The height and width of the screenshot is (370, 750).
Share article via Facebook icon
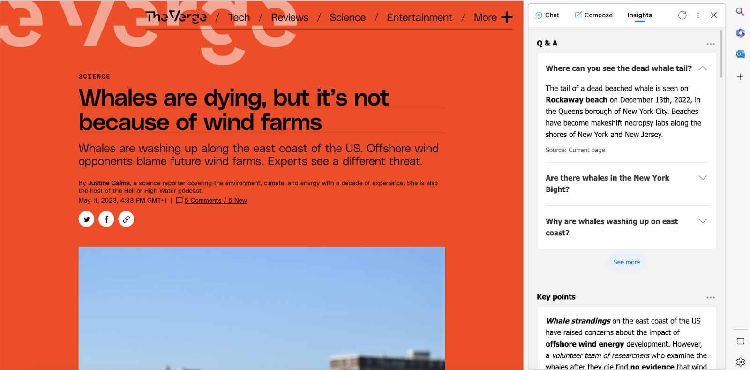coord(106,219)
